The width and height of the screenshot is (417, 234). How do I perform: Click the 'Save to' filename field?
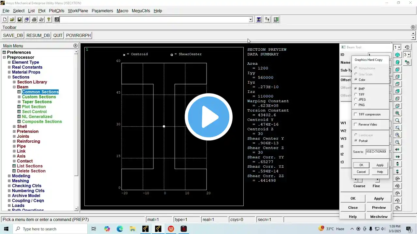click(x=376, y=152)
